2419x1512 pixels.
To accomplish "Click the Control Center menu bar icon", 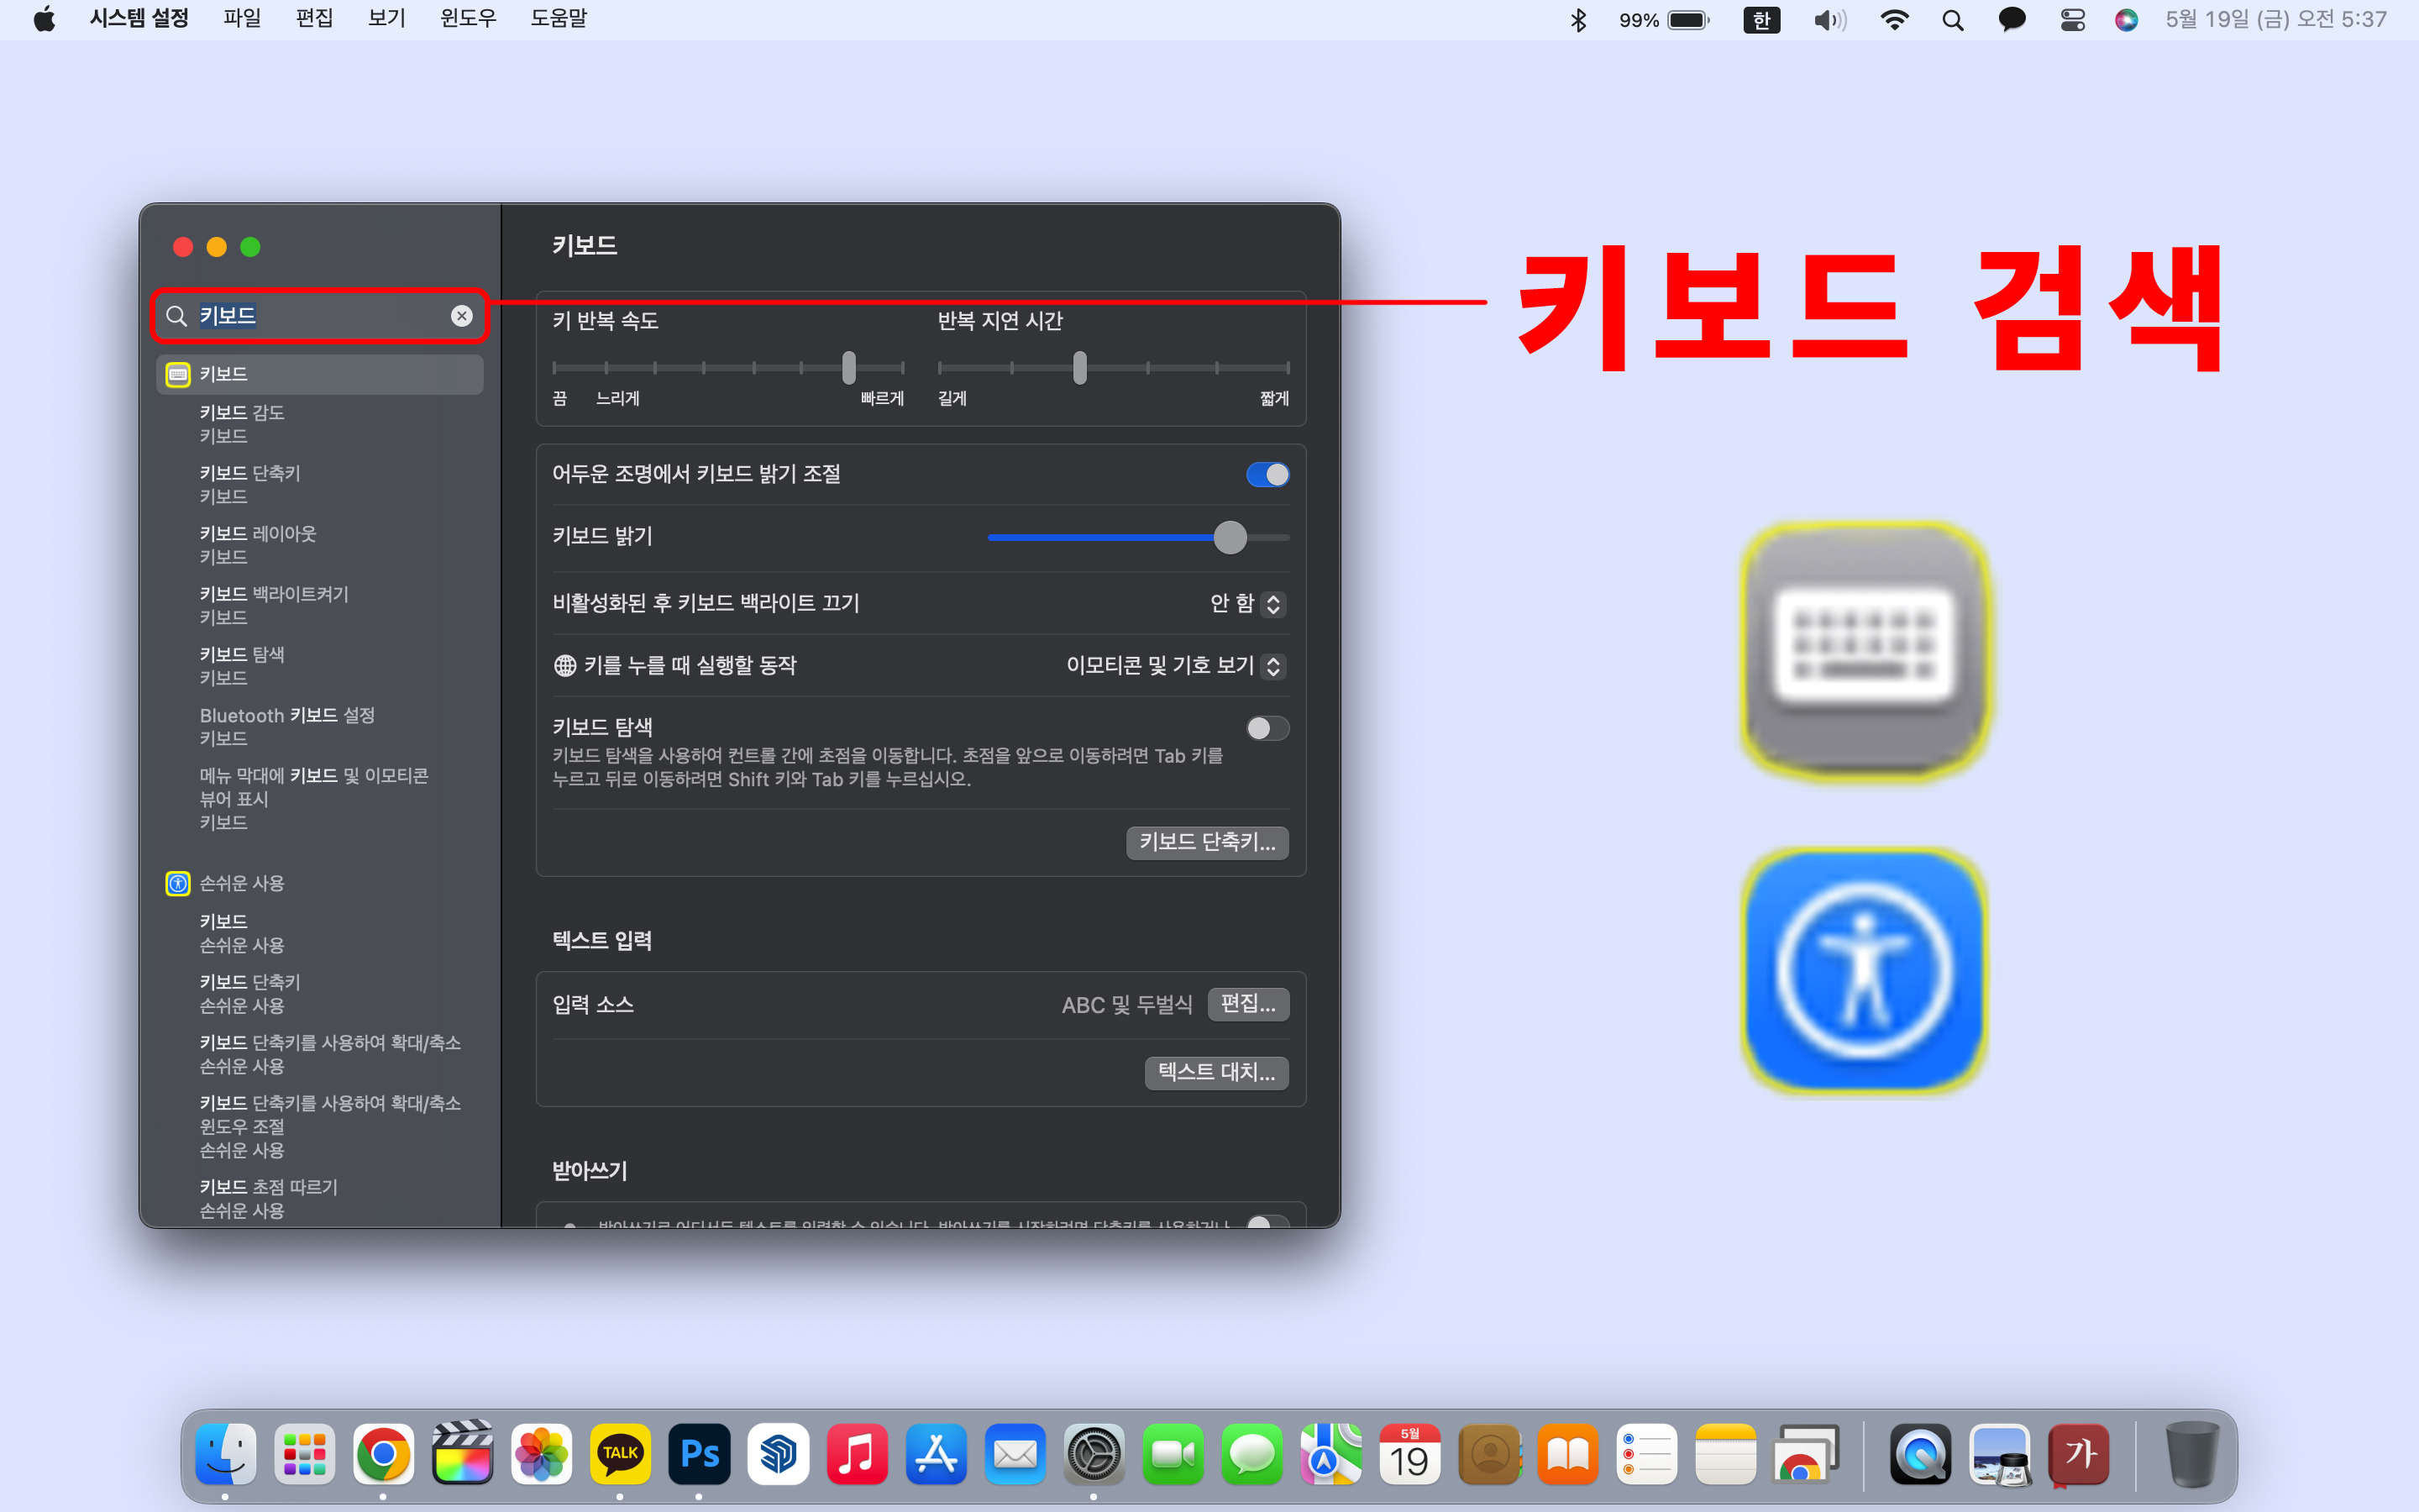I will 2072,20.
